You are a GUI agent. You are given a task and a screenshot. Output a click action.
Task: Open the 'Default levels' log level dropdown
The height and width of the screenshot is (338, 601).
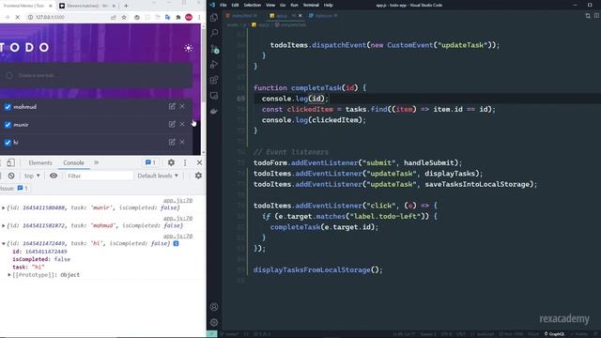pyautogui.click(x=158, y=176)
